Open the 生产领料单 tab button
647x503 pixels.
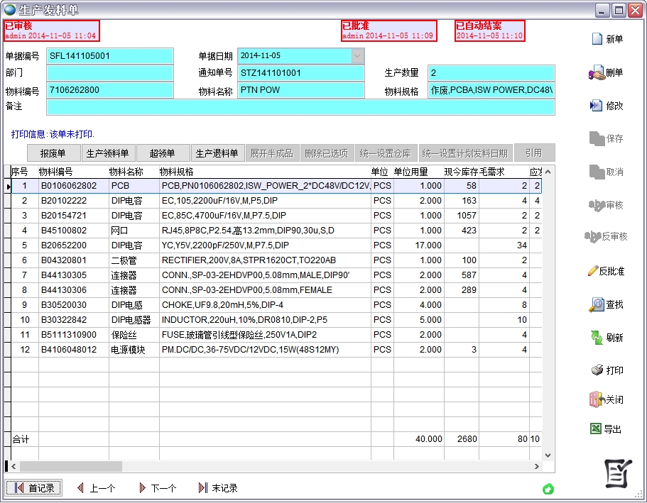click(107, 153)
